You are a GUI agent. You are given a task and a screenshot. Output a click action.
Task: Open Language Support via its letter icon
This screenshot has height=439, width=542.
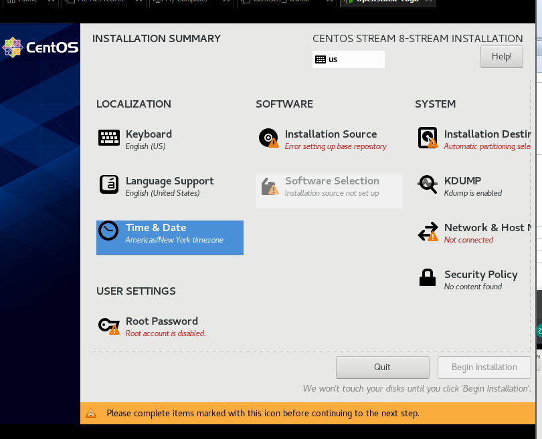point(109,184)
